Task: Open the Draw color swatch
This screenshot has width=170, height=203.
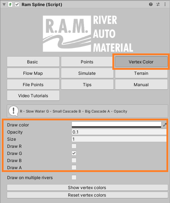Action: [116, 125]
